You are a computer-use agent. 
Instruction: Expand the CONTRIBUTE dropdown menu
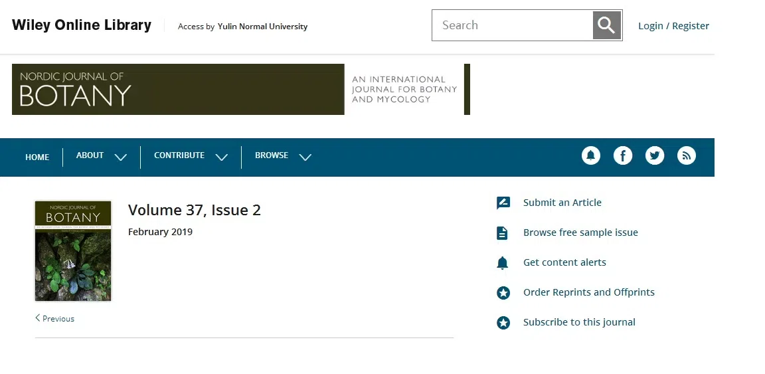190,156
